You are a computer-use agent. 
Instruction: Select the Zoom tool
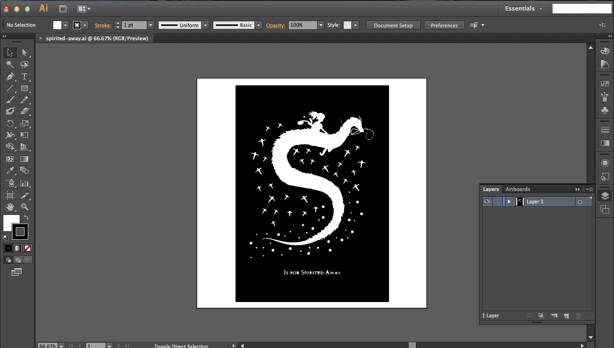click(24, 207)
